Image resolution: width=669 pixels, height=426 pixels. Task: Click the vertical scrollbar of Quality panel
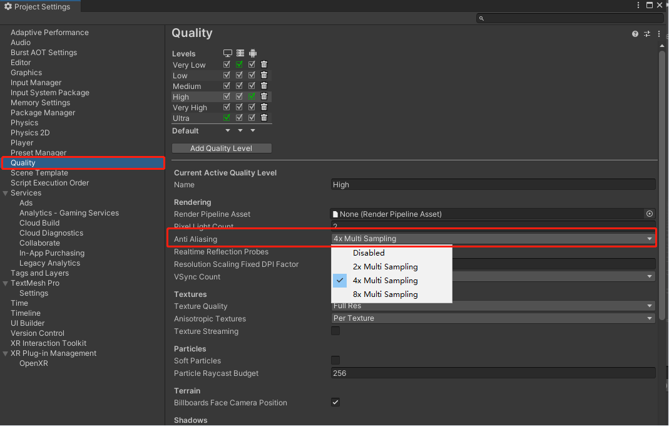tap(662, 188)
